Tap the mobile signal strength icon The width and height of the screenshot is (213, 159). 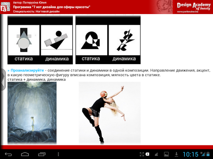coord(203,154)
